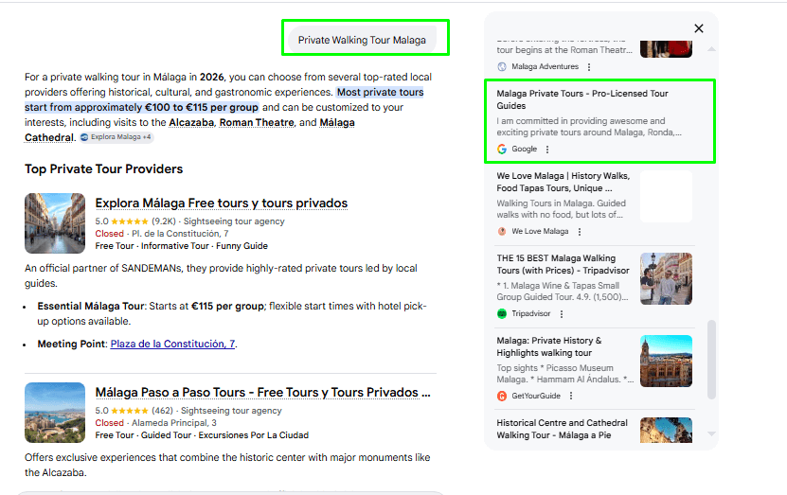787x495 pixels.
Task: Open three-dot menu next to Tripadvisor
Action: 561,314
